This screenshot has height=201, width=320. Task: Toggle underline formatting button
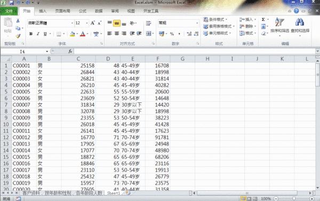(x=45, y=34)
